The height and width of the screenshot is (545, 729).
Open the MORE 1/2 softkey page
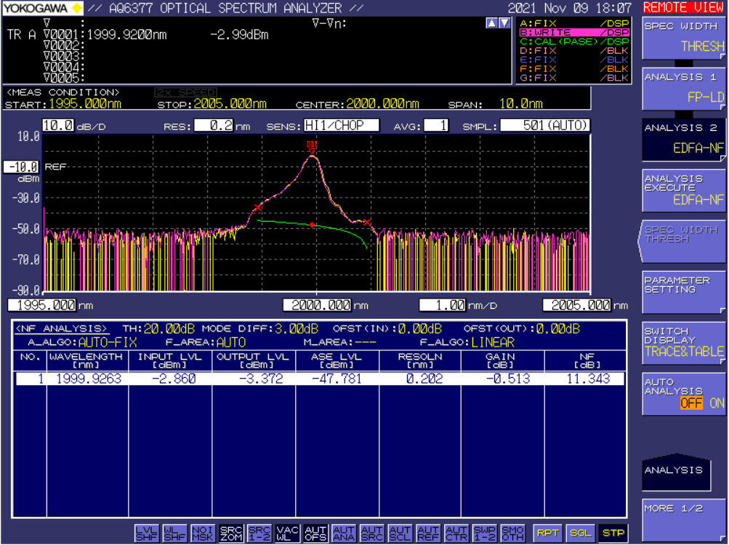click(x=684, y=520)
